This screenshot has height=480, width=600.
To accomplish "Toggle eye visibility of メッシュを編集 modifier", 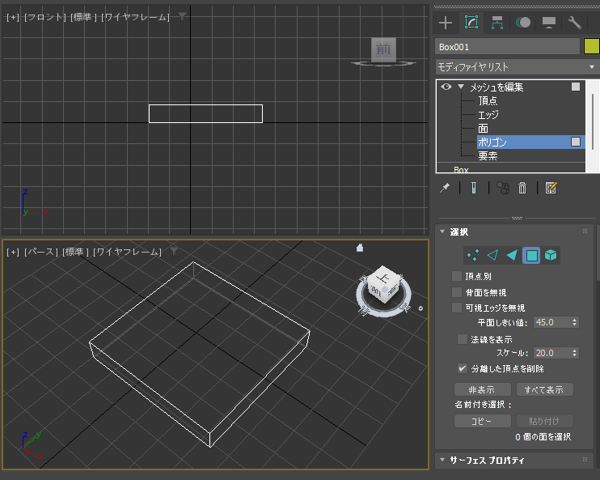I will pyautogui.click(x=446, y=87).
